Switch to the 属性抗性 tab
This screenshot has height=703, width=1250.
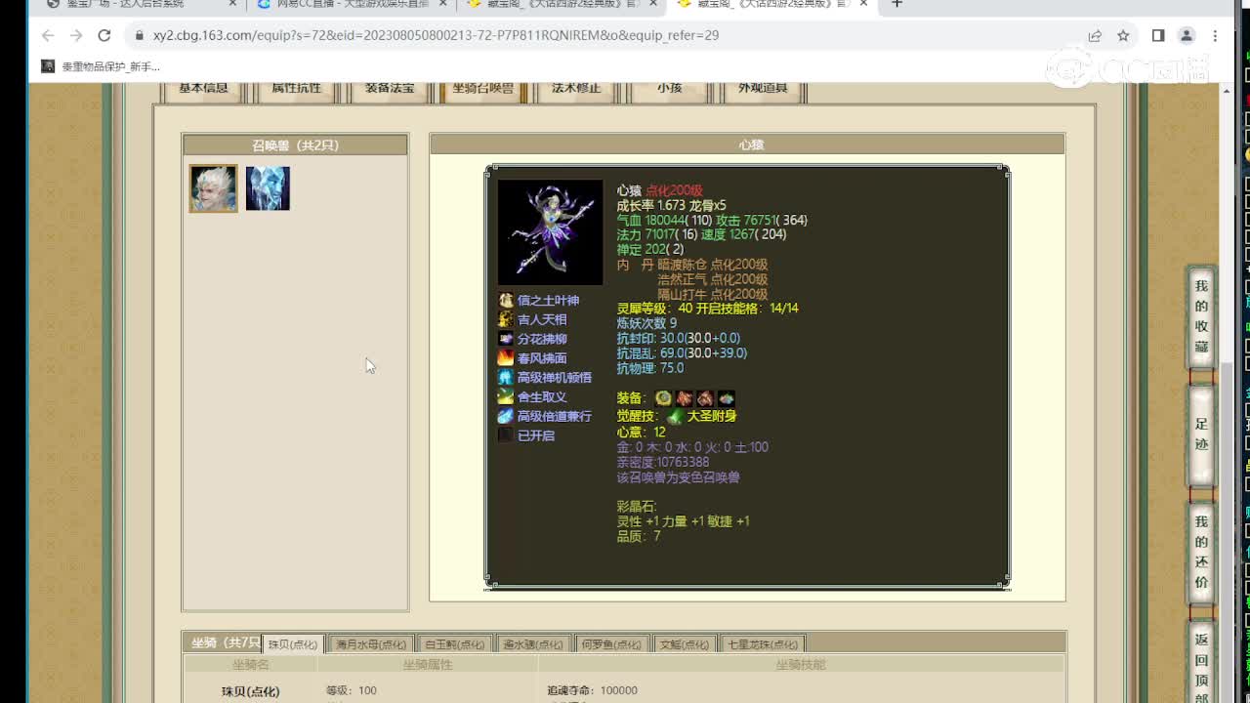coord(296,89)
